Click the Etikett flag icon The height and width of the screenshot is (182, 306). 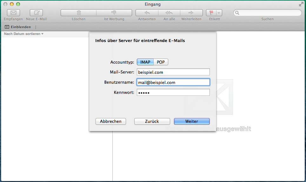click(211, 13)
